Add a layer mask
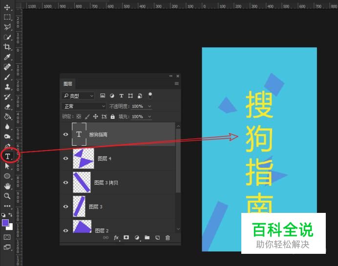The image size is (338, 266). [x=127, y=237]
